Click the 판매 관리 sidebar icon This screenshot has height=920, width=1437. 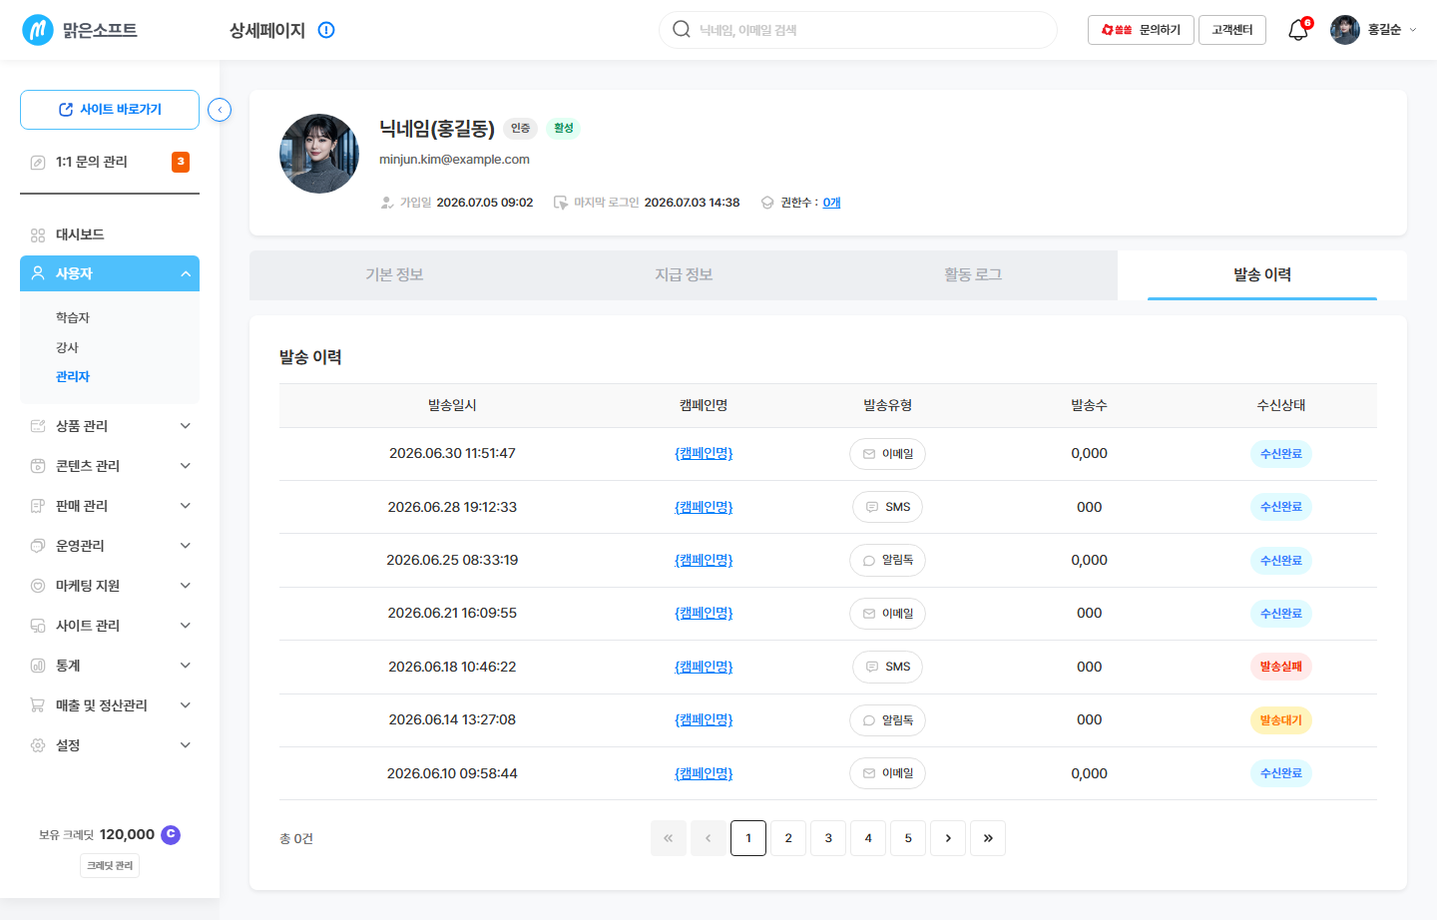38,506
